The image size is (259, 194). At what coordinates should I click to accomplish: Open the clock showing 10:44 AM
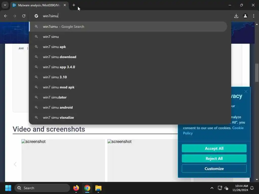click(240, 188)
